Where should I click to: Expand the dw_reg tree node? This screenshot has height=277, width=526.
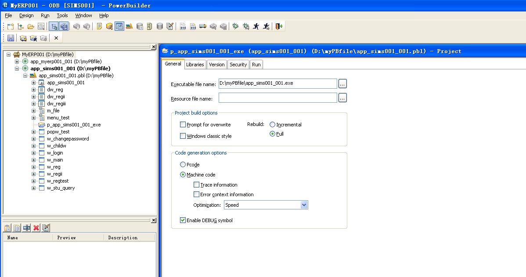[x=33, y=90]
